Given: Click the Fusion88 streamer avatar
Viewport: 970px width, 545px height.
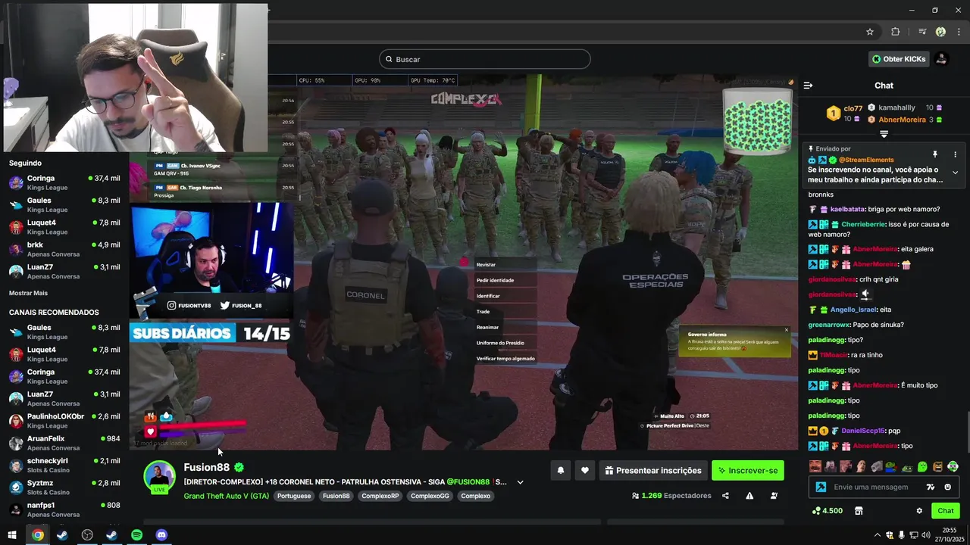Looking at the screenshot, I should click(159, 476).
